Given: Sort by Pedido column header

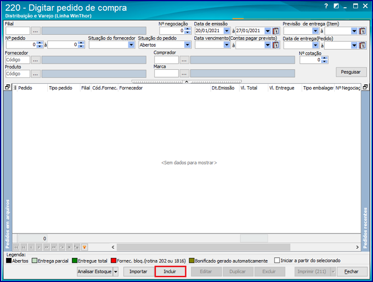Looking at the screenshot, I should (32, 88).
